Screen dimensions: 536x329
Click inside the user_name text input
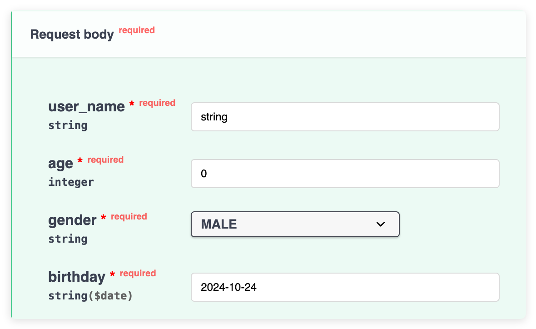[x=345, y=117]
